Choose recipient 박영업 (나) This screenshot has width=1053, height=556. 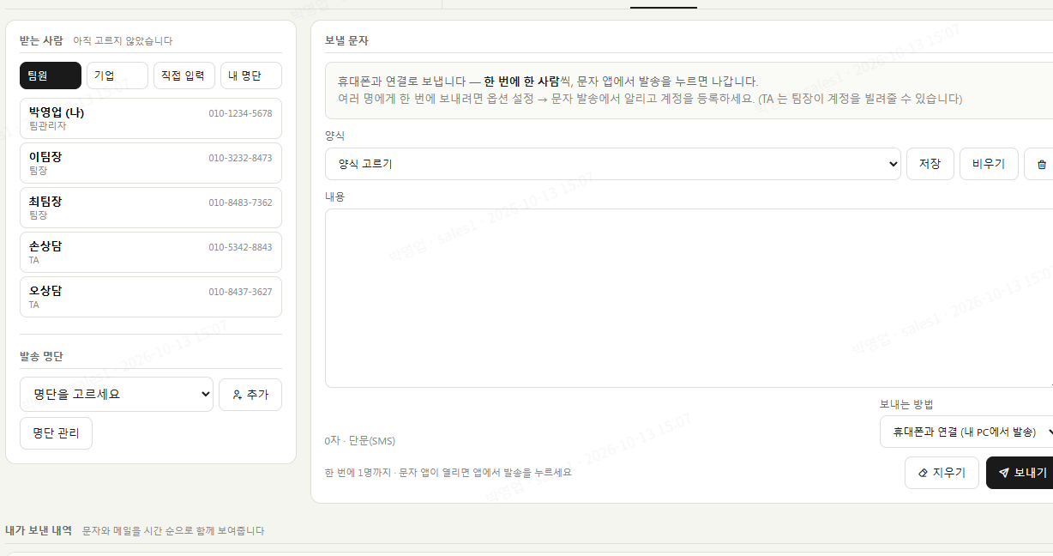[x=151, y=118]
